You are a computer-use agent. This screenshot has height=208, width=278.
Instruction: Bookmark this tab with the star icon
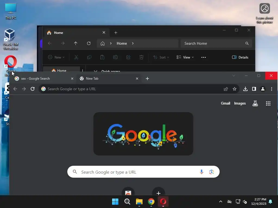(x=234, y=89)
